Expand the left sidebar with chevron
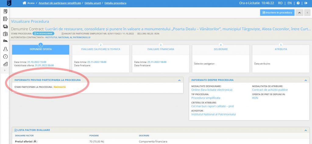The image size is (312, 144). [x=5, y=70]
